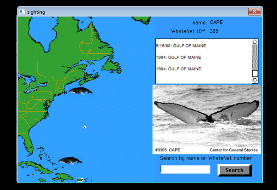Screen dimensions: 277x190
Task: Click the whale icon off the Gulf of Maine
Action: click(80, 91)
